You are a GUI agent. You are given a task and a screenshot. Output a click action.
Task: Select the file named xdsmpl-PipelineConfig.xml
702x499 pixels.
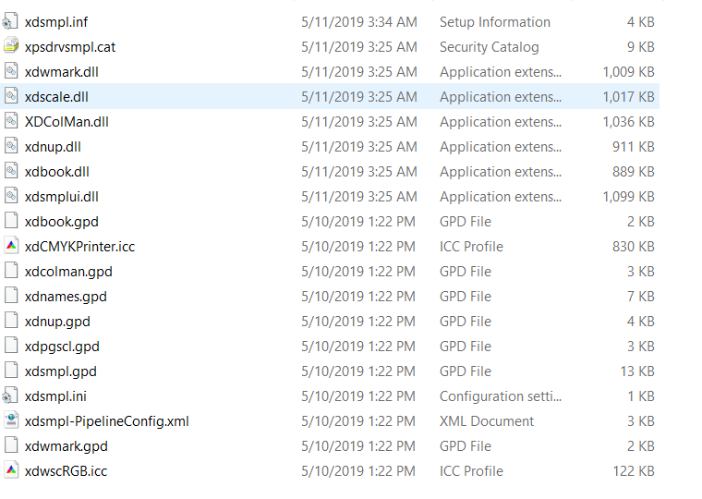[106, 421]
